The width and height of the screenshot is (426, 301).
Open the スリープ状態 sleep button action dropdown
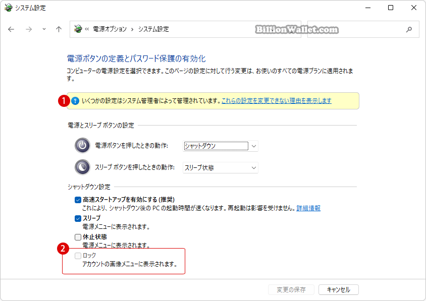point(221,168)
